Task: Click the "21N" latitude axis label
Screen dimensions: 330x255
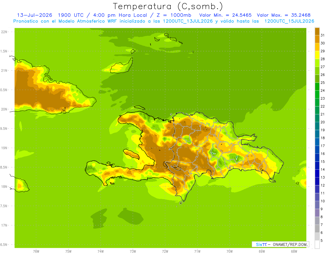Action: point(4,70)
